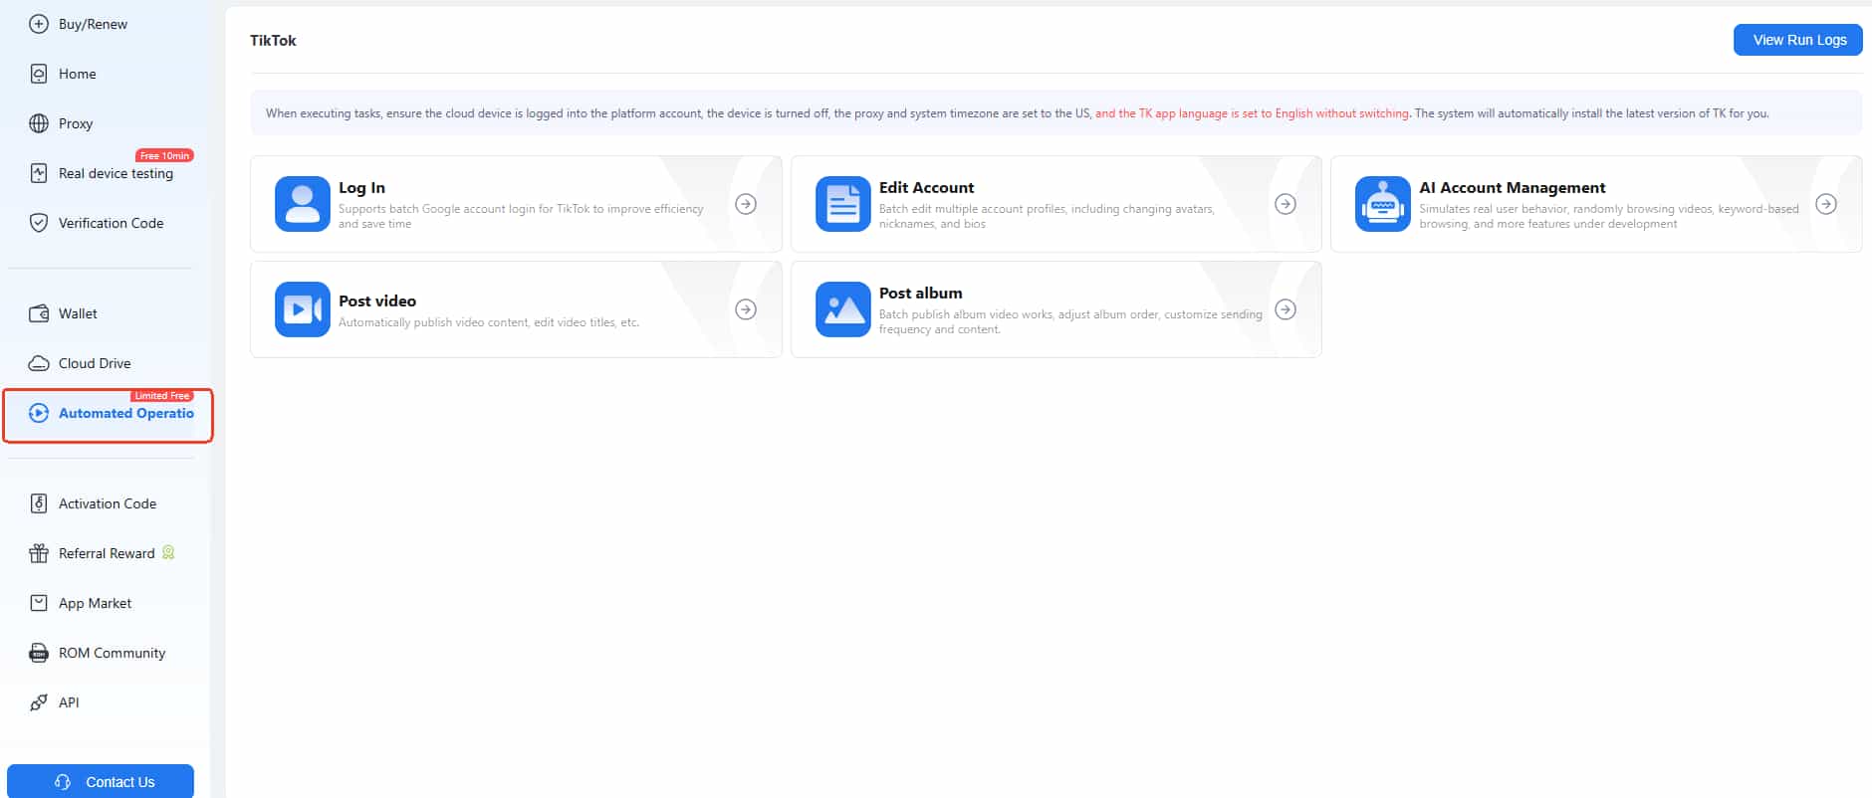Screen dimensions: 1872x798
Task: Click the API plug icon
Action: tap(39, 702)
